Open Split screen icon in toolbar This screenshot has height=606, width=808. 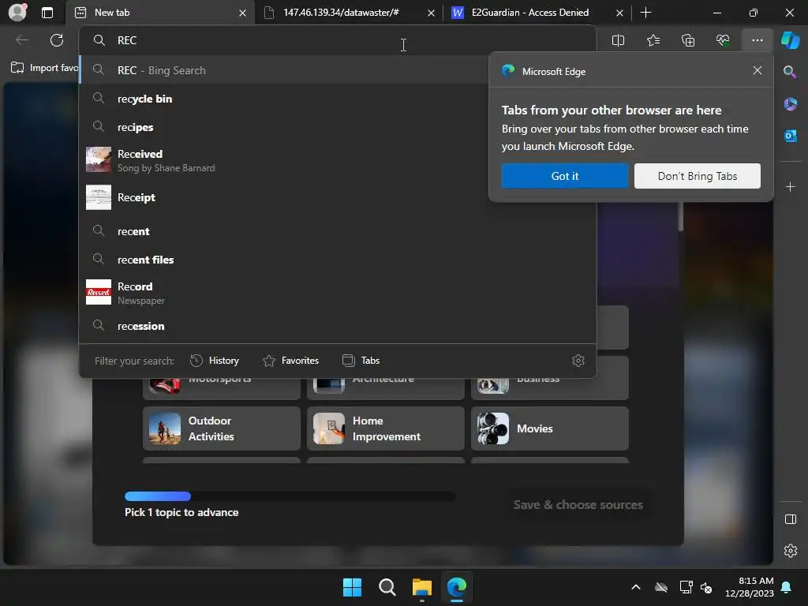618,40
